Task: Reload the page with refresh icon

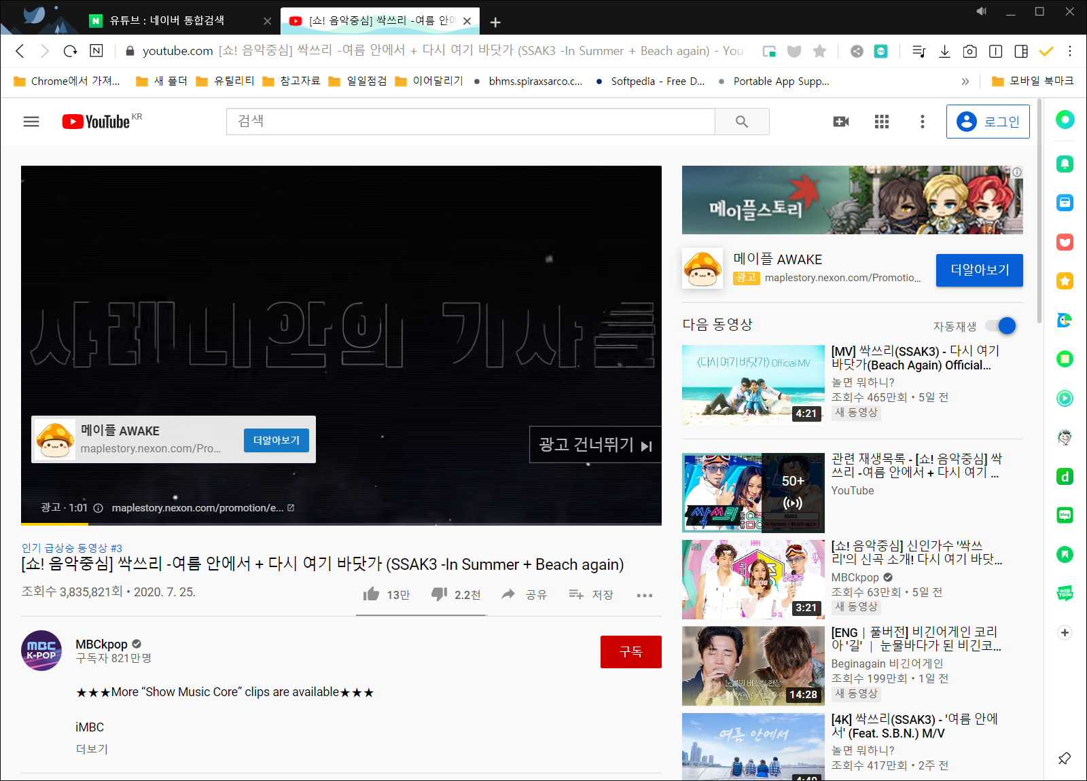Action: (x=70, y=51)
